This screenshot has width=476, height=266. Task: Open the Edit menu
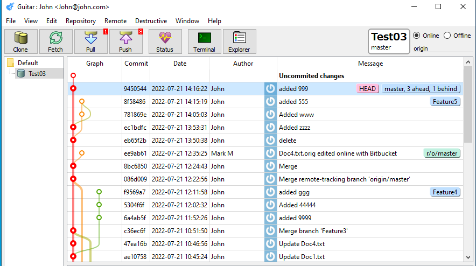click(52, 21)
